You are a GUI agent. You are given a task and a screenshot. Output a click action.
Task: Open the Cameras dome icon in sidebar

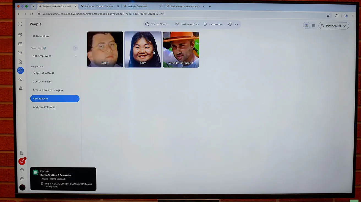pos(20,35)
